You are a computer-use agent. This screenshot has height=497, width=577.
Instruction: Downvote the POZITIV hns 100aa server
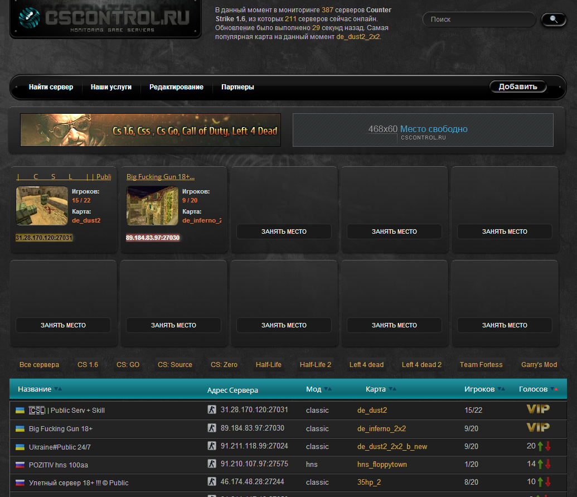pos(548,464)
